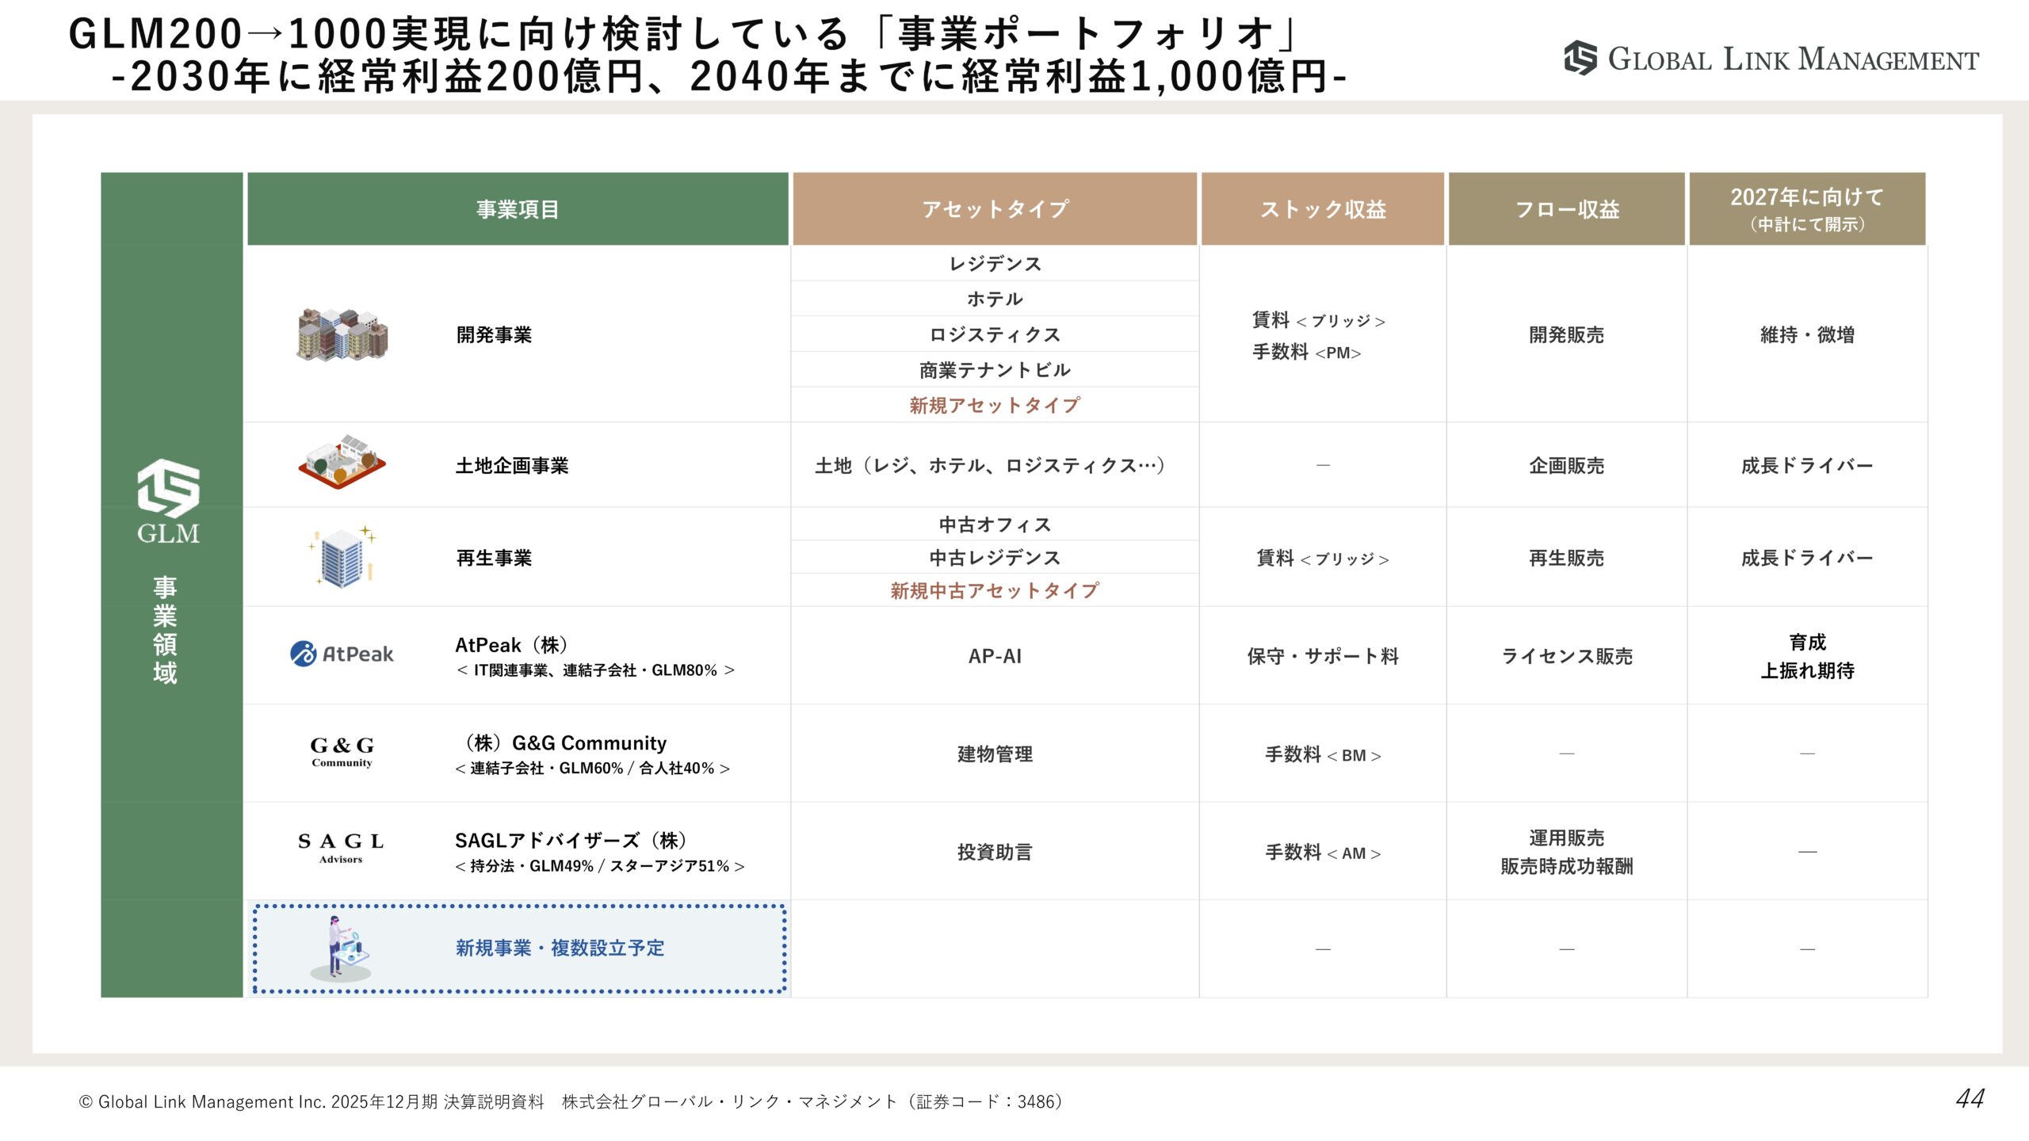Select the 土地企画事業 row label
2029x1141 pixels.
pyautogui.click(x=512, y=466)
